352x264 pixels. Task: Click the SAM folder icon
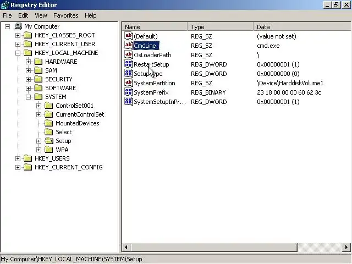38,70
